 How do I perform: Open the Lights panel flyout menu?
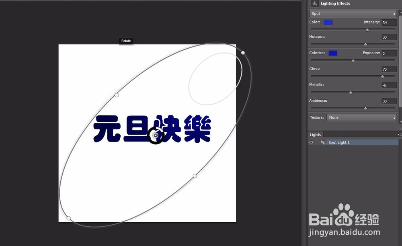point(399,135)
